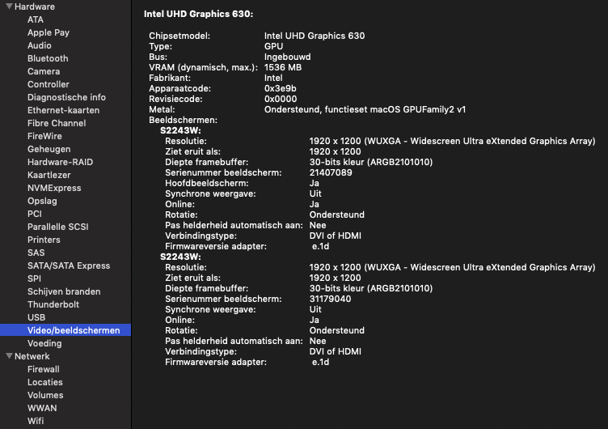Select Geheugen in the sidebar
This screenshot has height=429, width=608.
tap(49, 149)
